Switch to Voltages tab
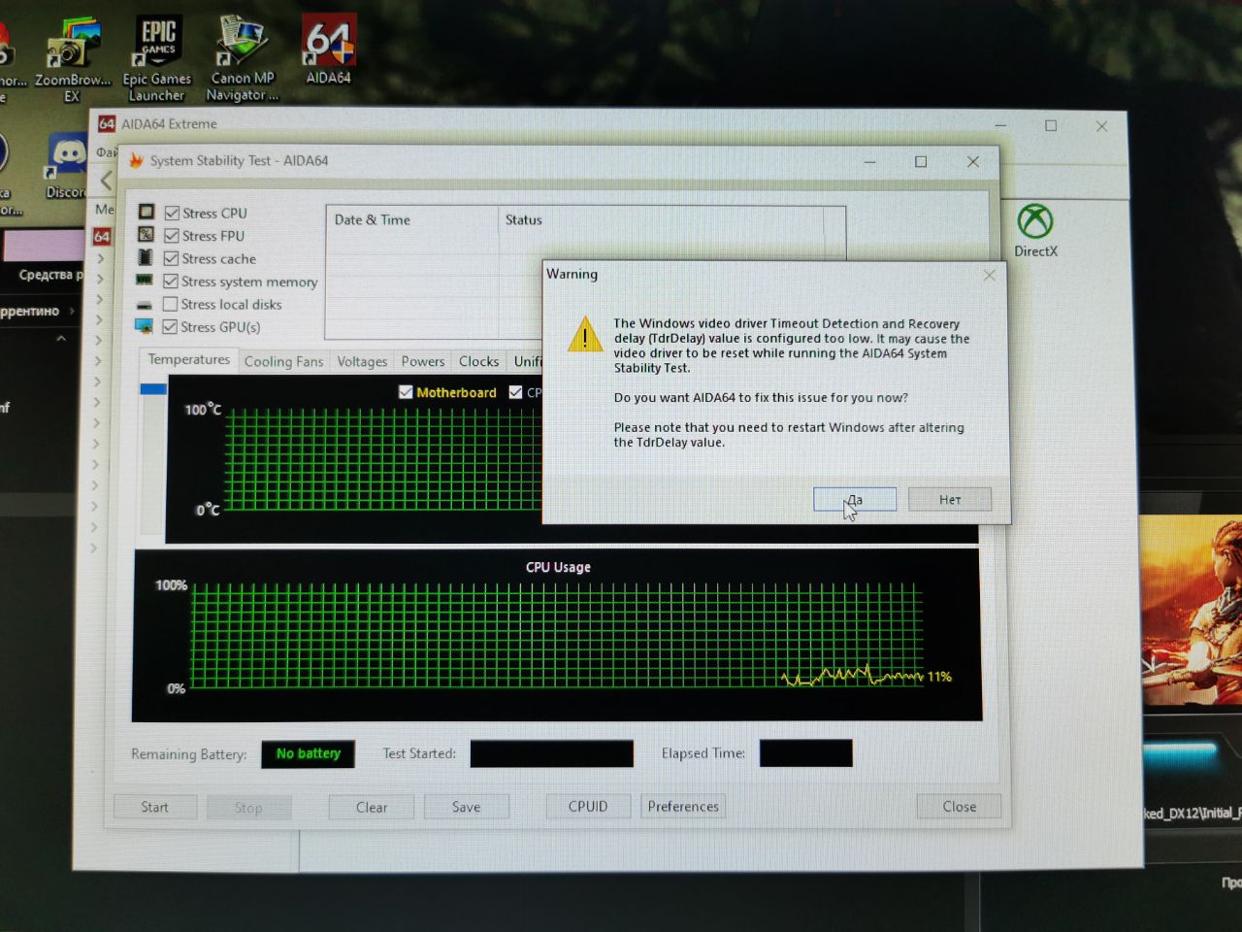The width and height of the screenshot is (1242, 932). (x=362, y=361)
